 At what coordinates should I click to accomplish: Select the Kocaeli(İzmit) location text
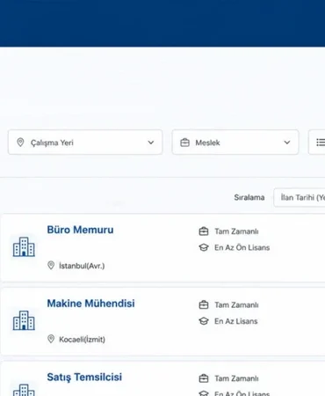coord(82,340)
